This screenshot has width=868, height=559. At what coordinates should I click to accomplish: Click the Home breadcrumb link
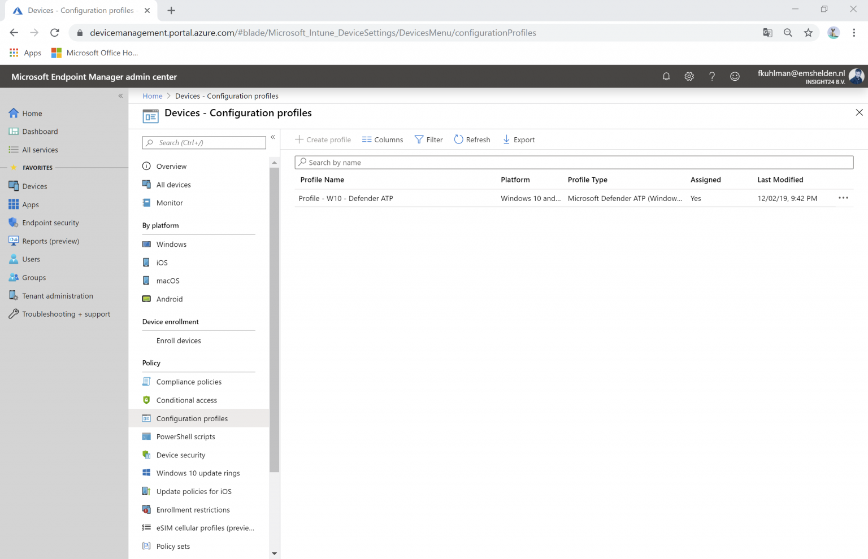click(x=152, y=96)
